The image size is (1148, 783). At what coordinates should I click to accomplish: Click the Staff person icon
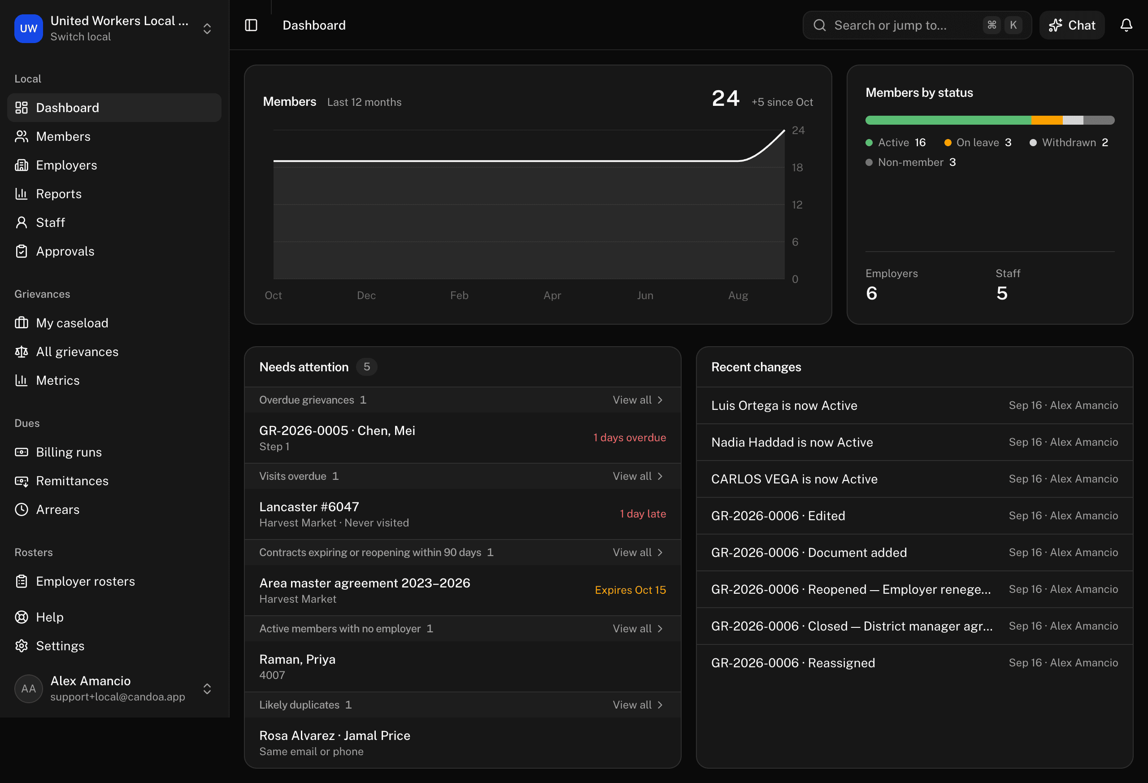point(21,222)
